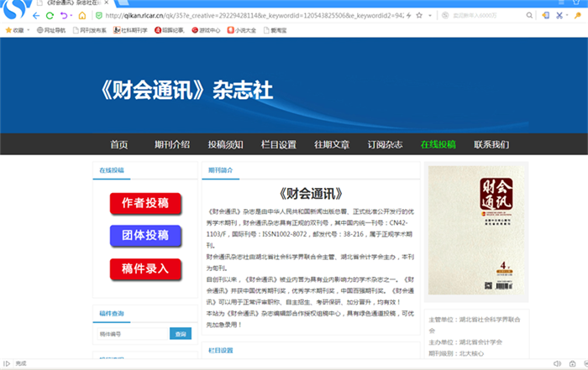This screenshot has width=588, height=370.
Task: Open the 收藏 favorites star
Action: 8,30
